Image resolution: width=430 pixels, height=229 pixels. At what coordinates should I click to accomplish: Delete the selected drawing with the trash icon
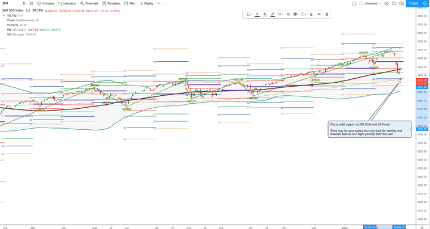(326, 14)
